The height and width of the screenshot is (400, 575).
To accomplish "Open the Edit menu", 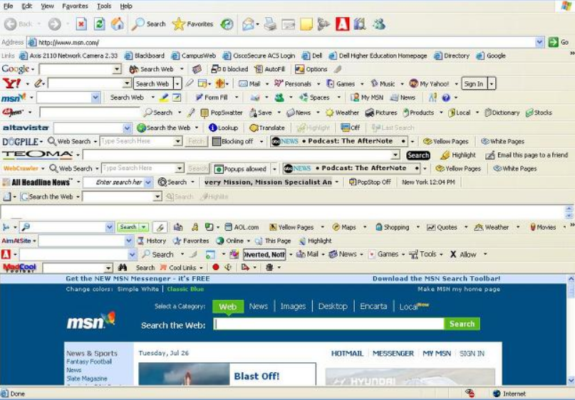I will pyautogui.click(x=27, y=6).
